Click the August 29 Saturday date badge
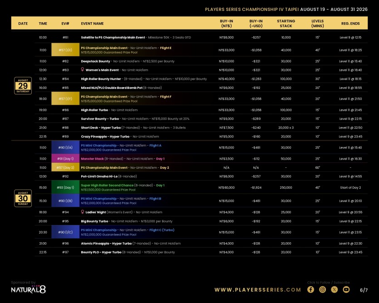Image resolution: width=379 pixels, height=303 pixels. point(23,86)
